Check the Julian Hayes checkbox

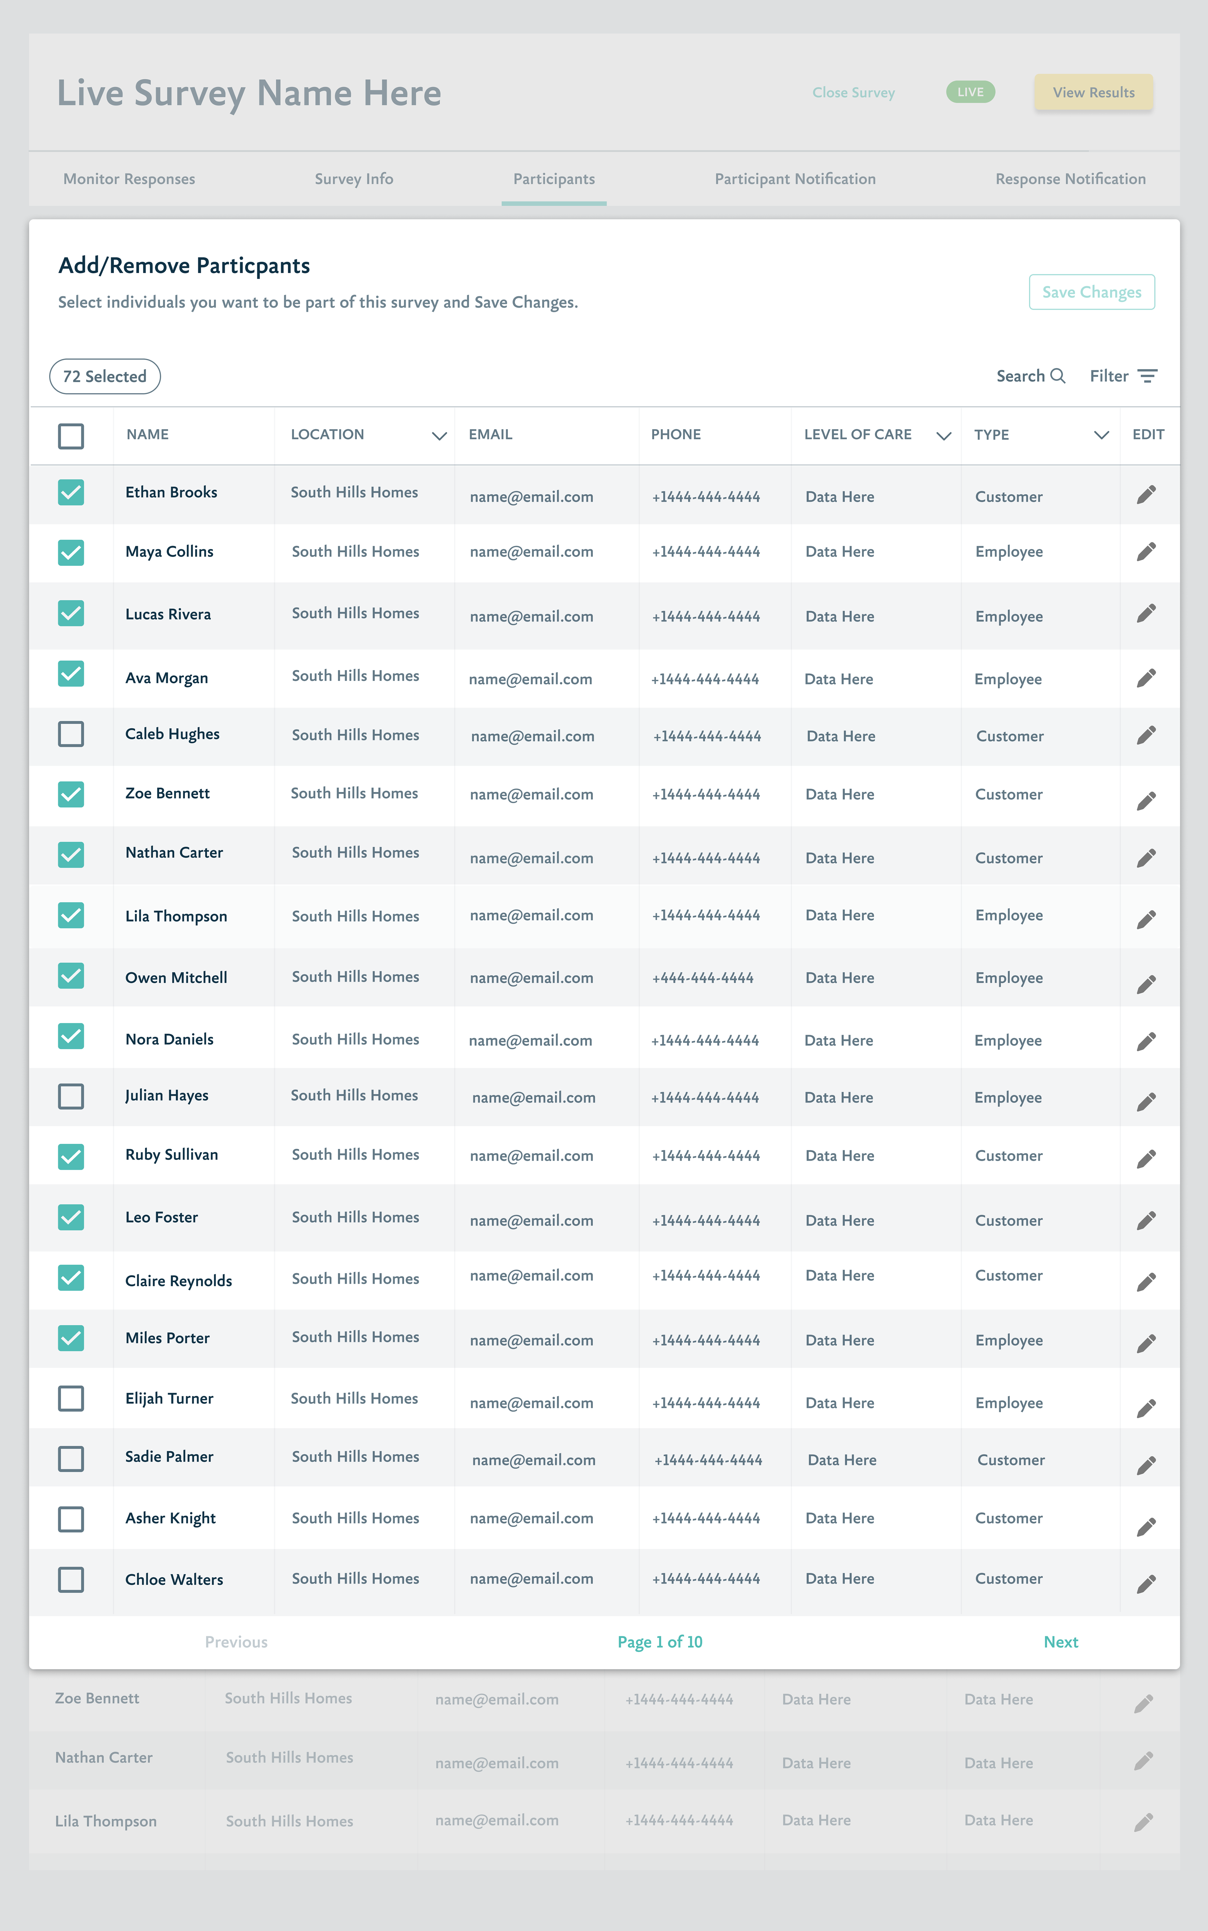coord(71,1096)
